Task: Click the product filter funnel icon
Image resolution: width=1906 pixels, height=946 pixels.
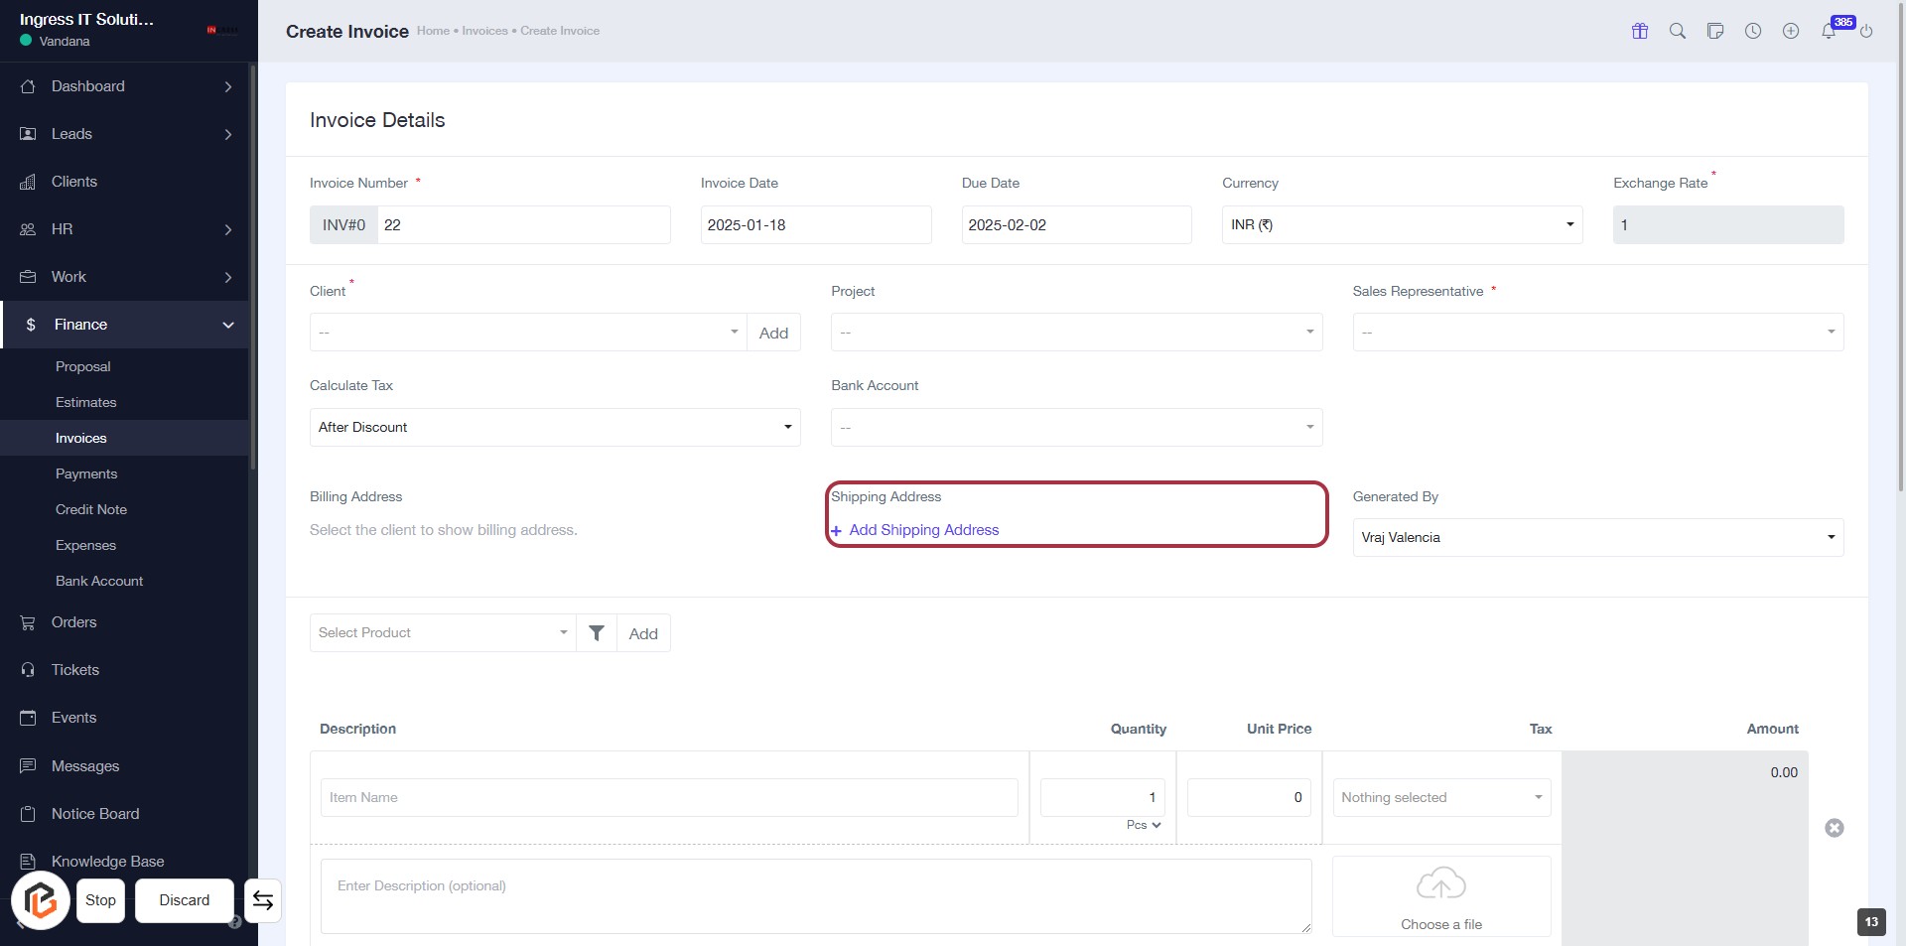Action: pyautogui.click(x=597, y=633)
